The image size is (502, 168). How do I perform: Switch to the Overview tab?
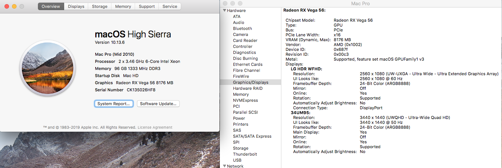click(x=51, y=6)
